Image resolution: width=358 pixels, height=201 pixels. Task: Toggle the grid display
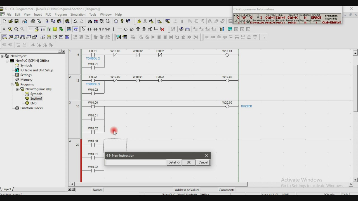(31, 29)
